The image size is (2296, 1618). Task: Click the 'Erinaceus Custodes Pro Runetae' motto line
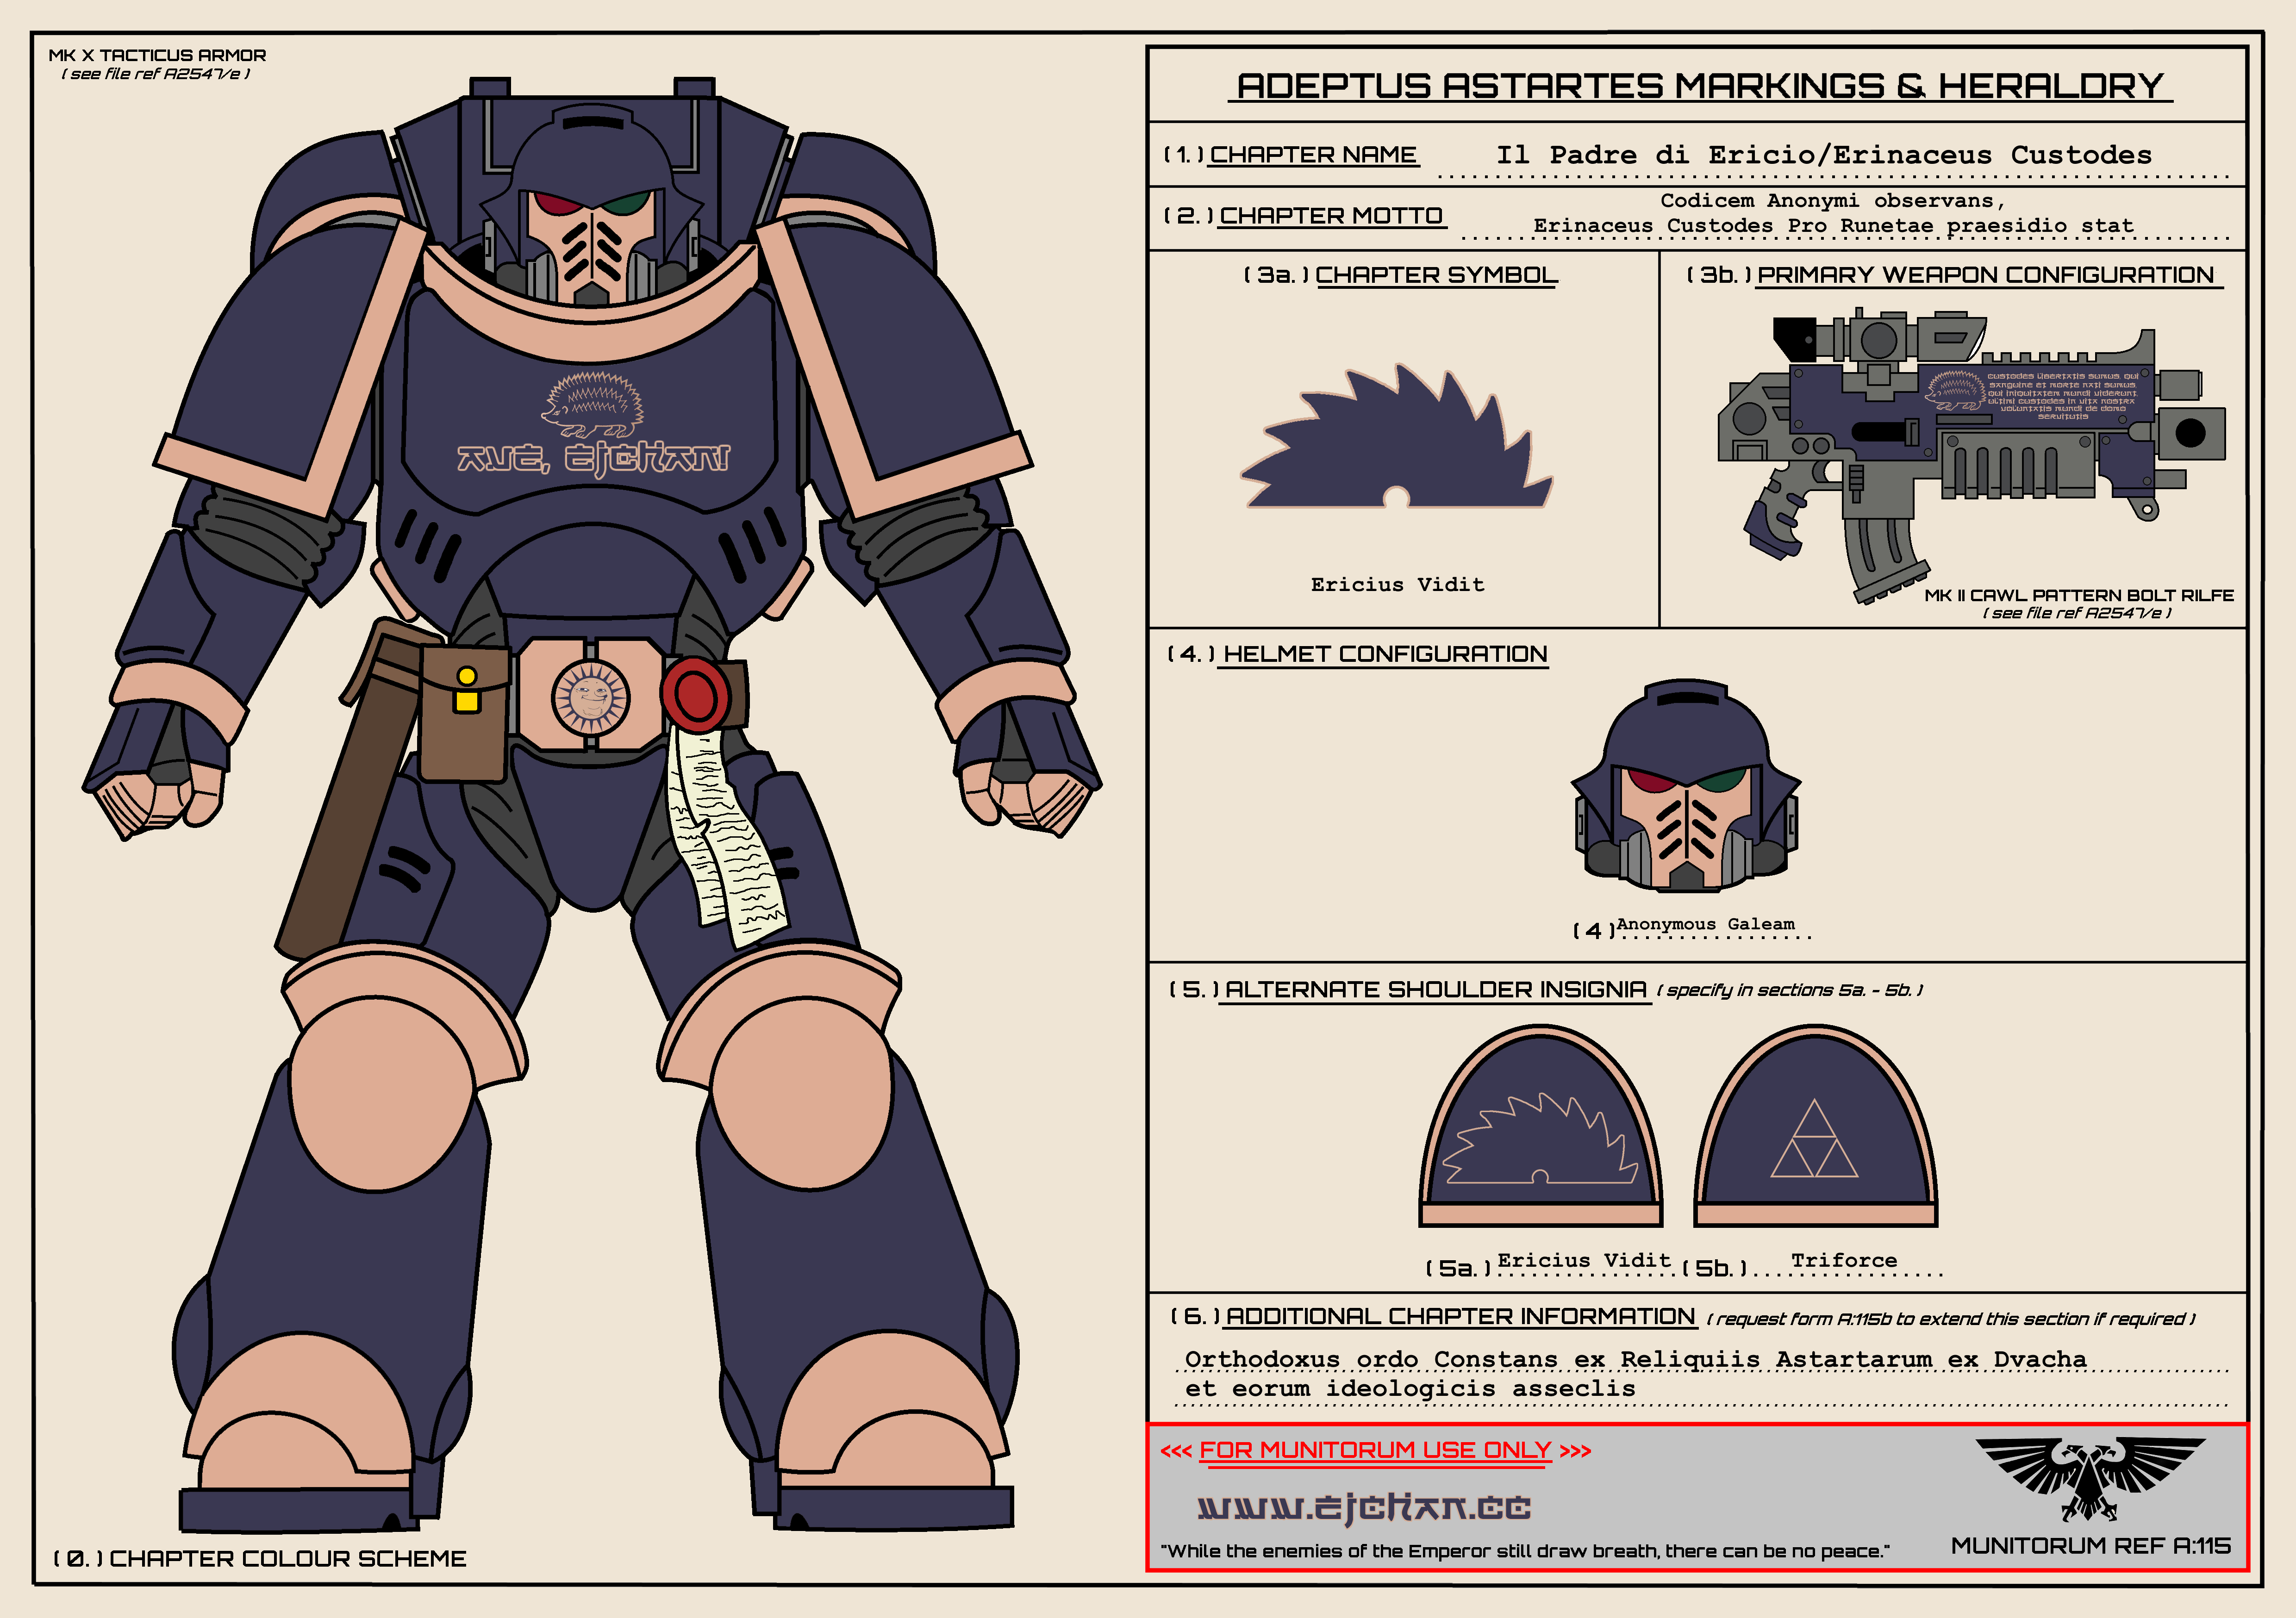pyautogui.click(x=1833, y=226)
